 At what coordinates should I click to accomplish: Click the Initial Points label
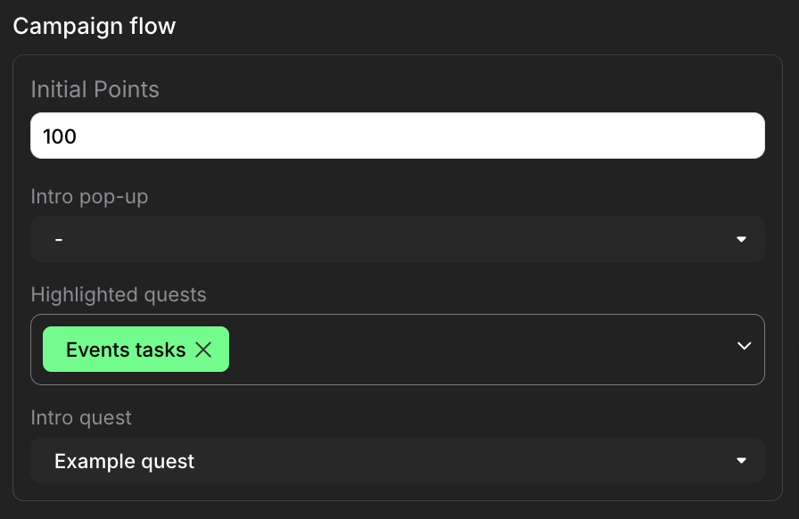coord(95,89)
